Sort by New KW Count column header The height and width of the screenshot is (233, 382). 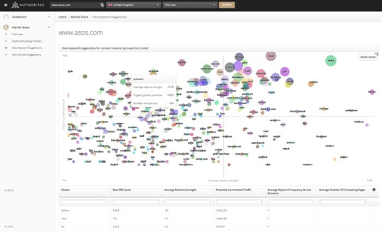(x=122, y=190)
